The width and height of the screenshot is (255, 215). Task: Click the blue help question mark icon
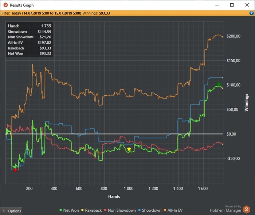(x=251, y=13)
